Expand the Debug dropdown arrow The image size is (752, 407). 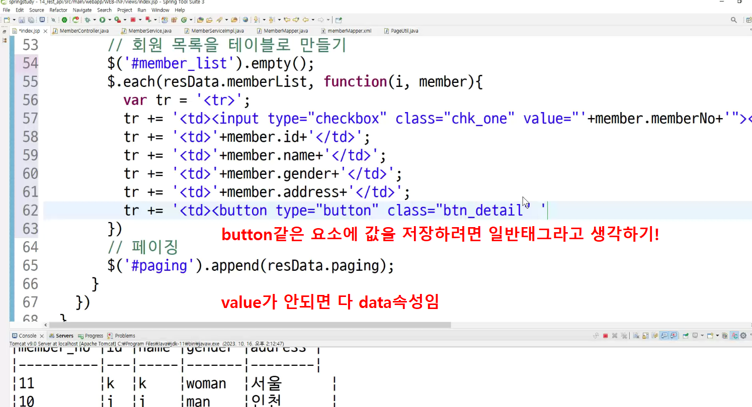[x=95, y=20]
